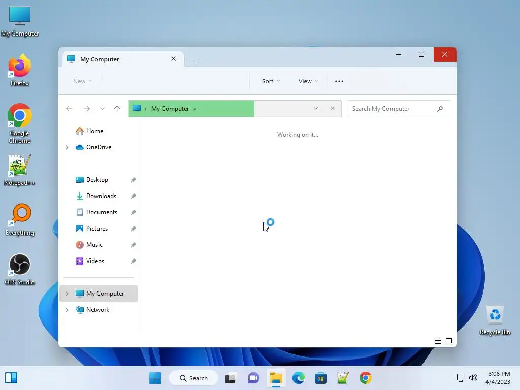Expand the Network tree node
520x390 pixels.
click(67, 310)
